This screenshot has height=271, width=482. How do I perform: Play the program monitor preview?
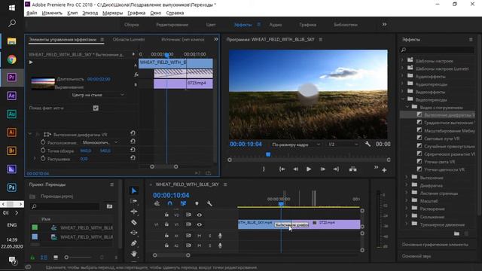point(309,169)
